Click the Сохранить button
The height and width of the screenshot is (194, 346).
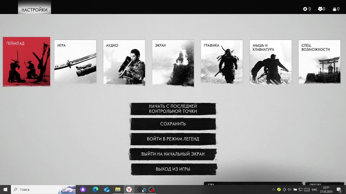(173, 124)
